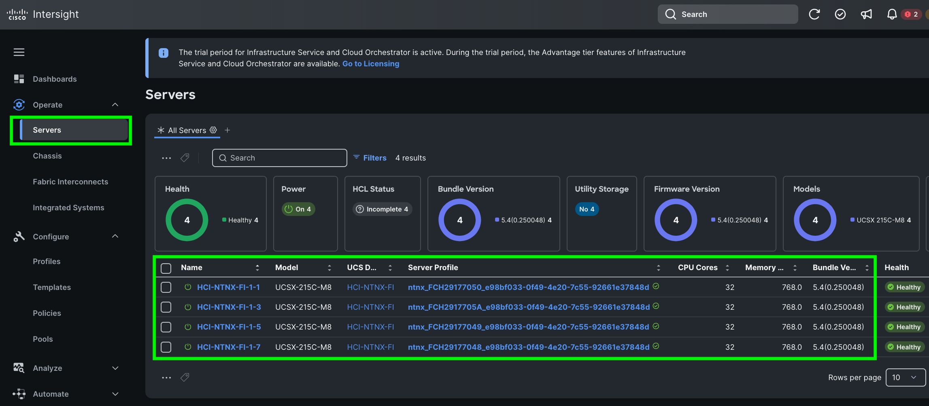Click the power icon for HCI-NTNX-FI-1-1
Image resolution: width=929 pixels, height=406 pixels.
188,287
